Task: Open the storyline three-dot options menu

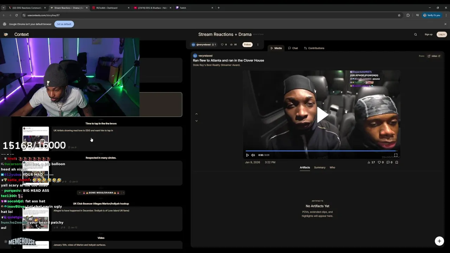Action: tap(258, 45)
